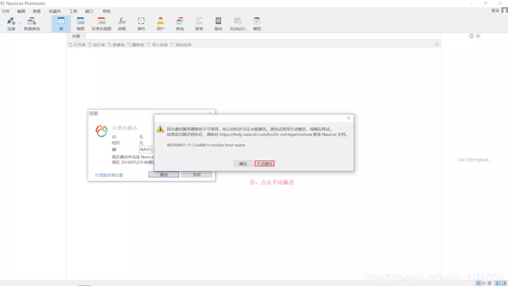Open the 报表 report tool

click(199, 24)
